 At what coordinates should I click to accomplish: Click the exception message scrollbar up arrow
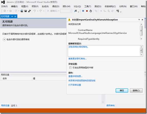point(141,24)
